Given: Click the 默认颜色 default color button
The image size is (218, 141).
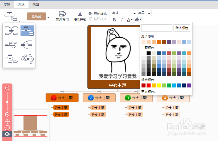Looking at the screenshot, I should [x=181, y=28].
